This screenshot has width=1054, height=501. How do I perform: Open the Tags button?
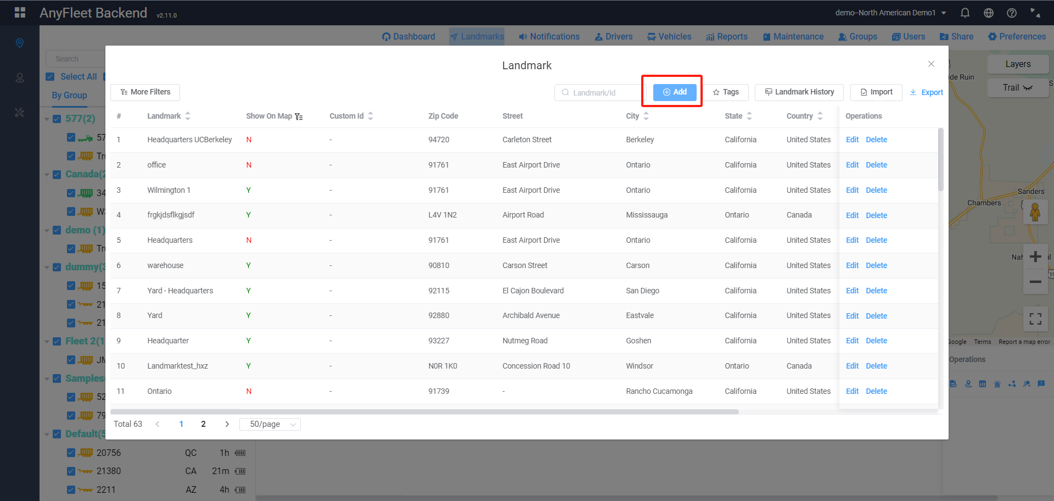726,92
